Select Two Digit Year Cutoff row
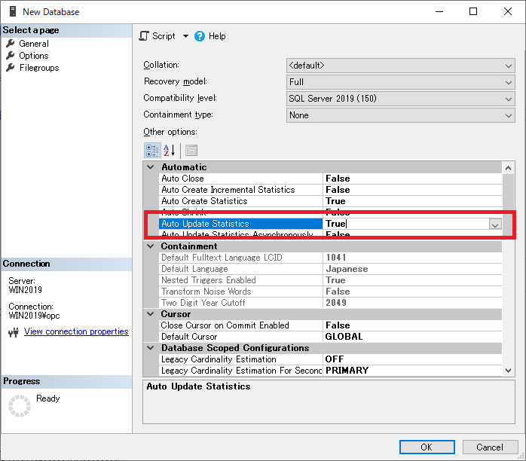Image resolution: width=526 pixels, height=461 pixels. point(330,303)
